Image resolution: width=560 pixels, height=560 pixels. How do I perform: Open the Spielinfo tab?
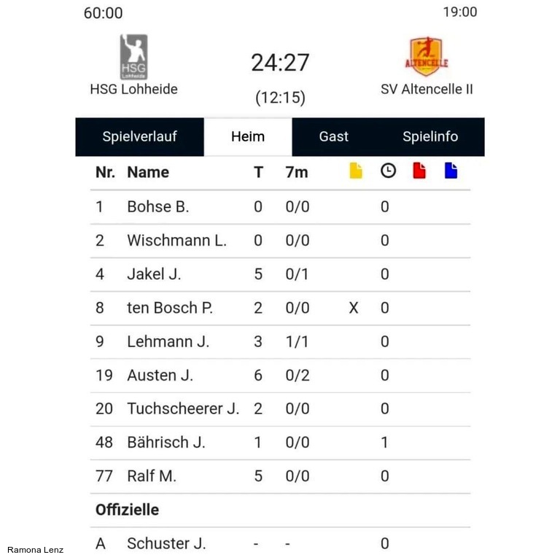click(x=430, y=137)
